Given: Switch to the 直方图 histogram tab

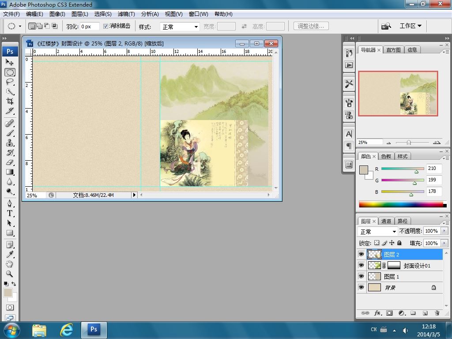Looking at the screenshot, I should point(393,50).
